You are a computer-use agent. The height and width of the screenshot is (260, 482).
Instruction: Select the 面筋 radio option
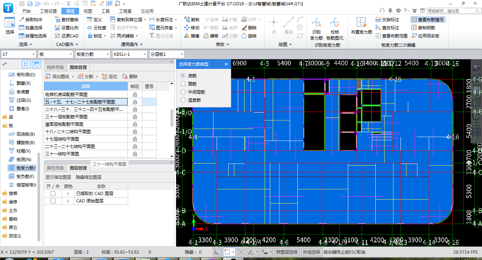pos(183,84)
